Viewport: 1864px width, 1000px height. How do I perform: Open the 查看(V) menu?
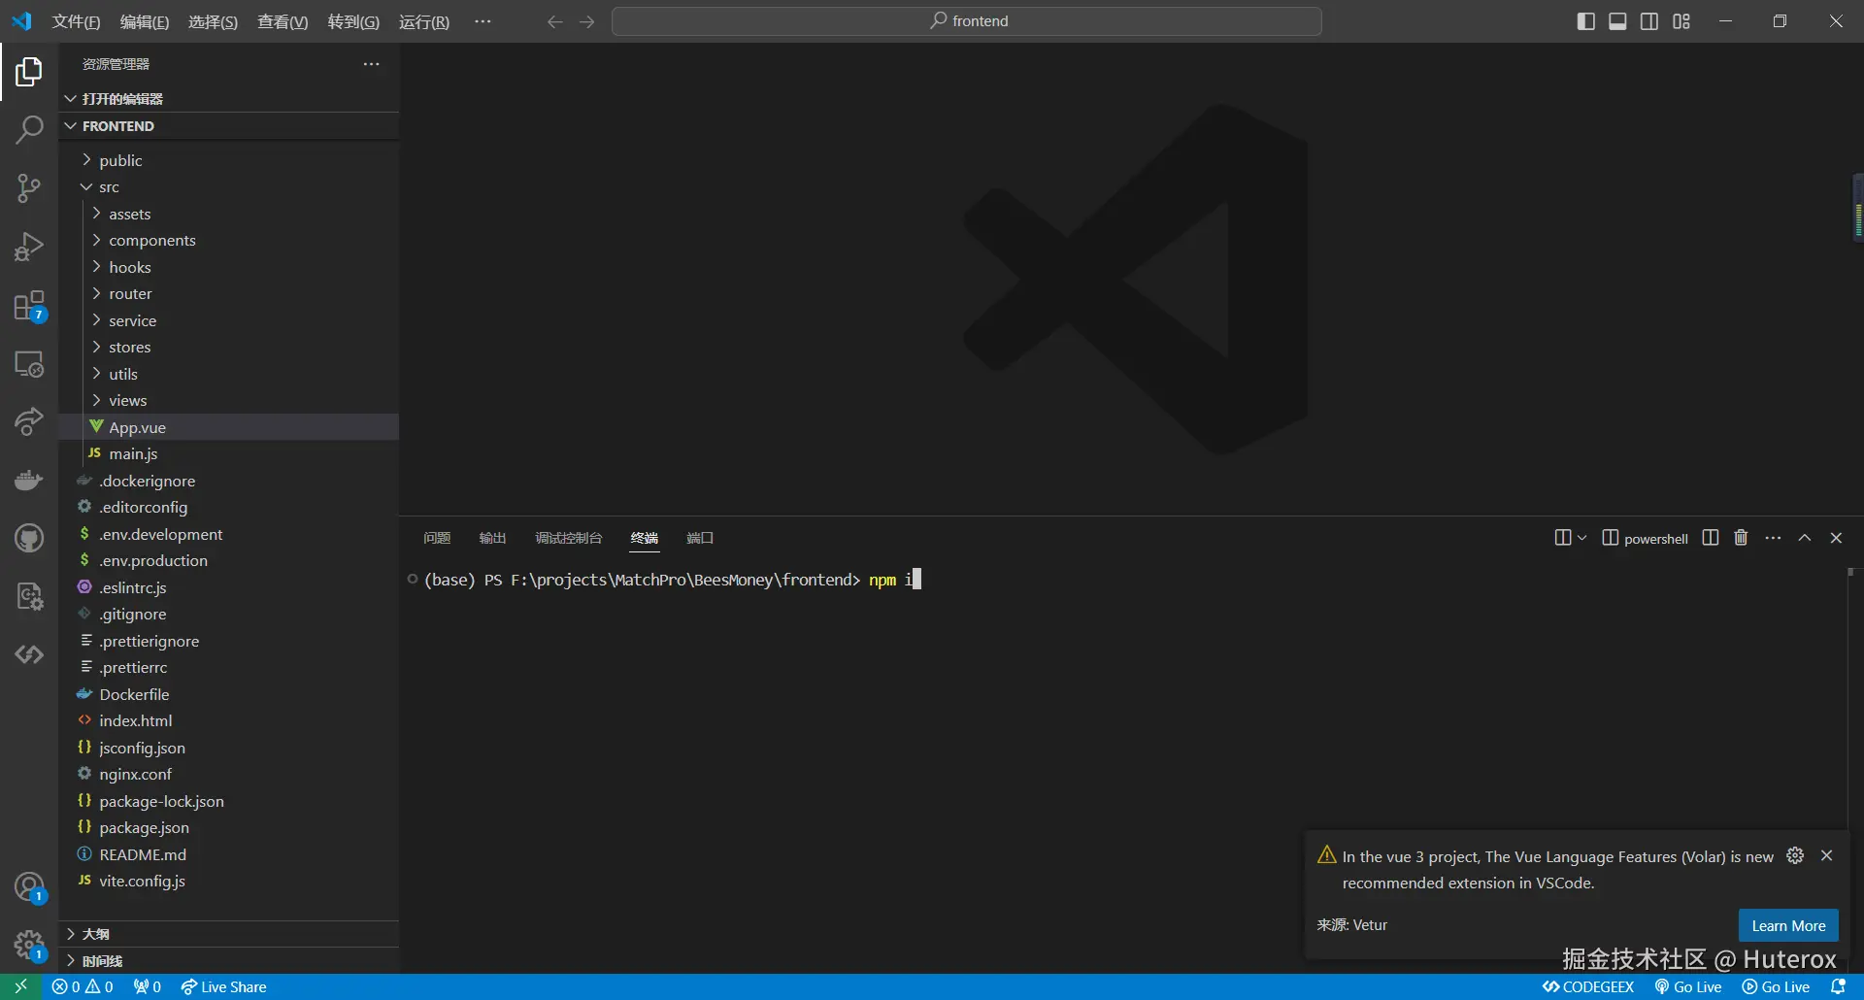click(x=283, y=21)
